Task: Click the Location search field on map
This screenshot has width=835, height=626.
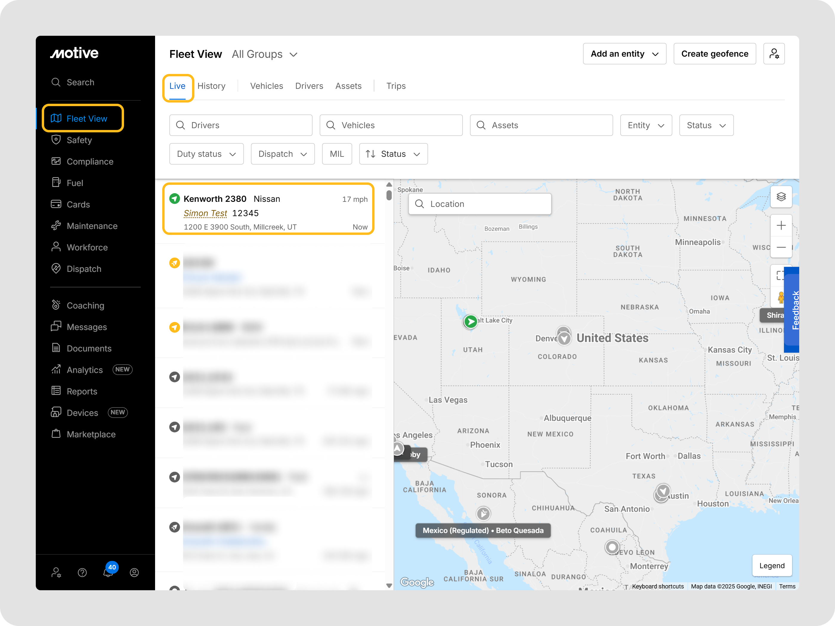Action: [x=480, y=204]
